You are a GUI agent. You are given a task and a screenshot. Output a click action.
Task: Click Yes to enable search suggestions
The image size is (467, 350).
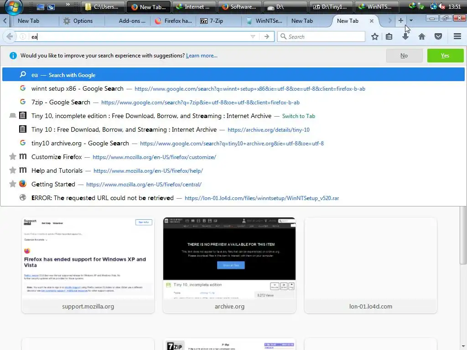pos(445,56)
